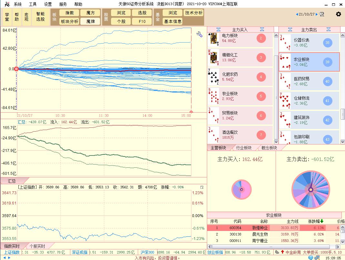Click the 魔方 button
Image resolution: width=345 pixels, height=260 pixels.
tap(90, 13)
